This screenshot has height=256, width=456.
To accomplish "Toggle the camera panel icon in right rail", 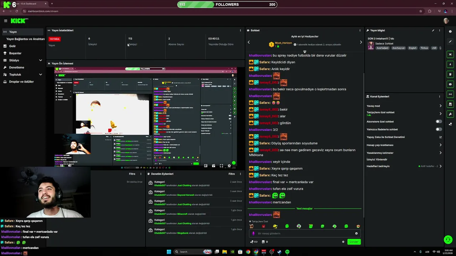I will click(450, 104).
